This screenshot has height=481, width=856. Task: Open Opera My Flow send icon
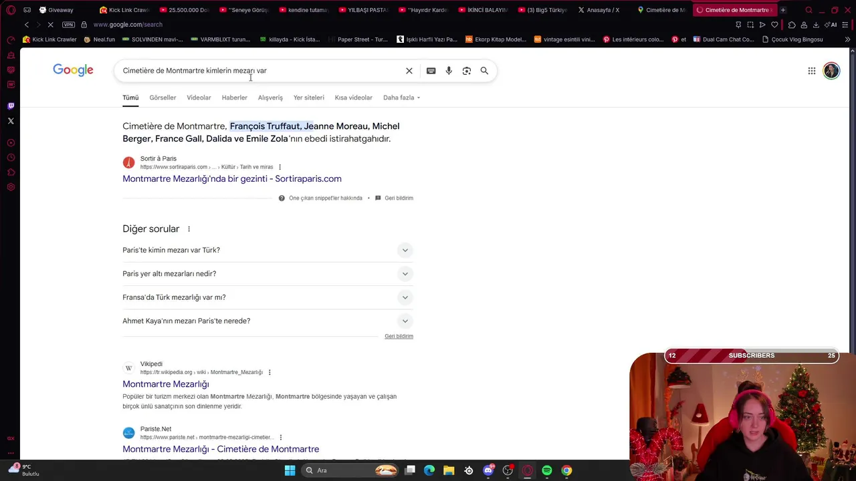tap(762, 25)
